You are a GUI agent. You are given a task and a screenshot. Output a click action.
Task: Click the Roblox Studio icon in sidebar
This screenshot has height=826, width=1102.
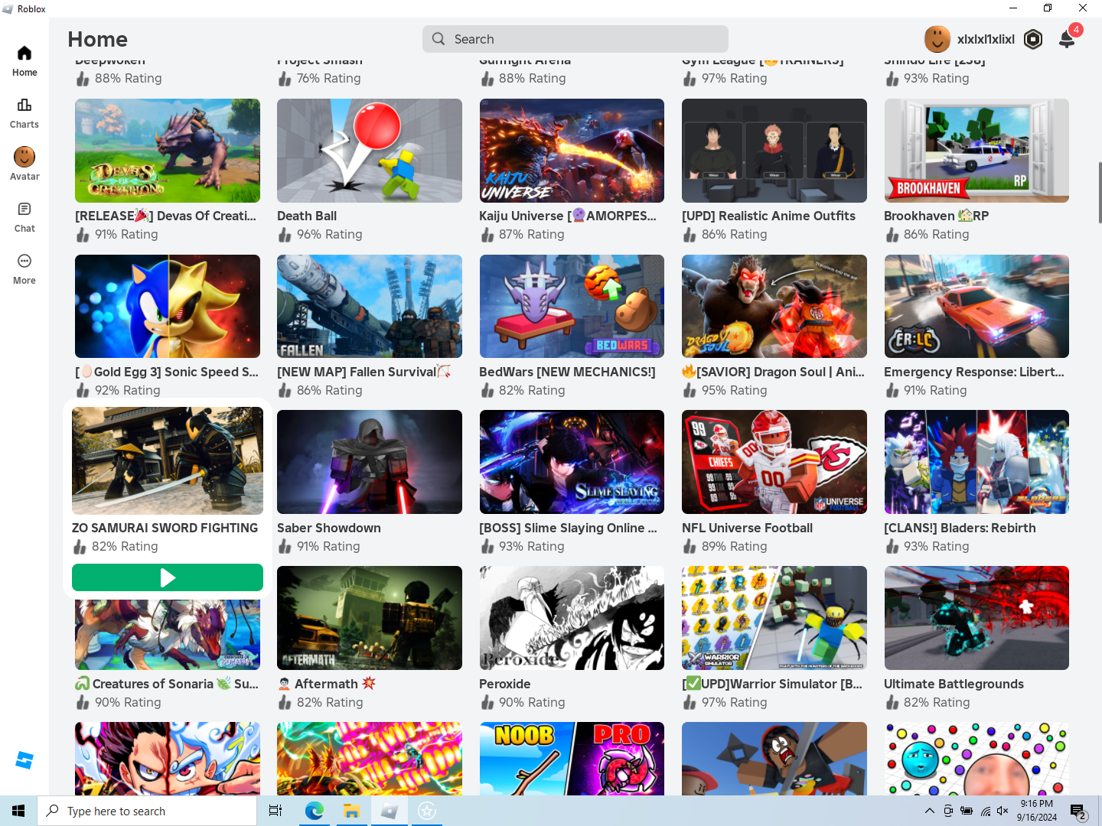(x=24, y=760)
